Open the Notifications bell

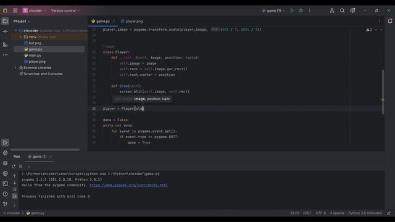click(x=389, y=21)
